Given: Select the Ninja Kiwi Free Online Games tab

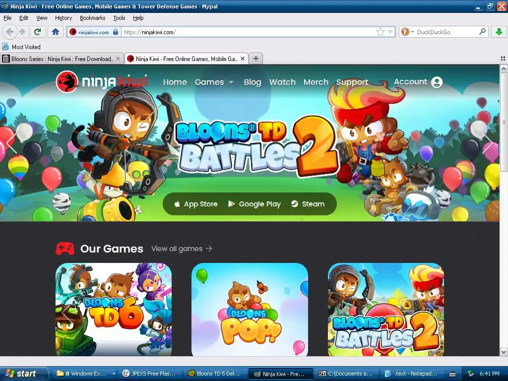Looking at the screenshot, I should coord(187,59).
